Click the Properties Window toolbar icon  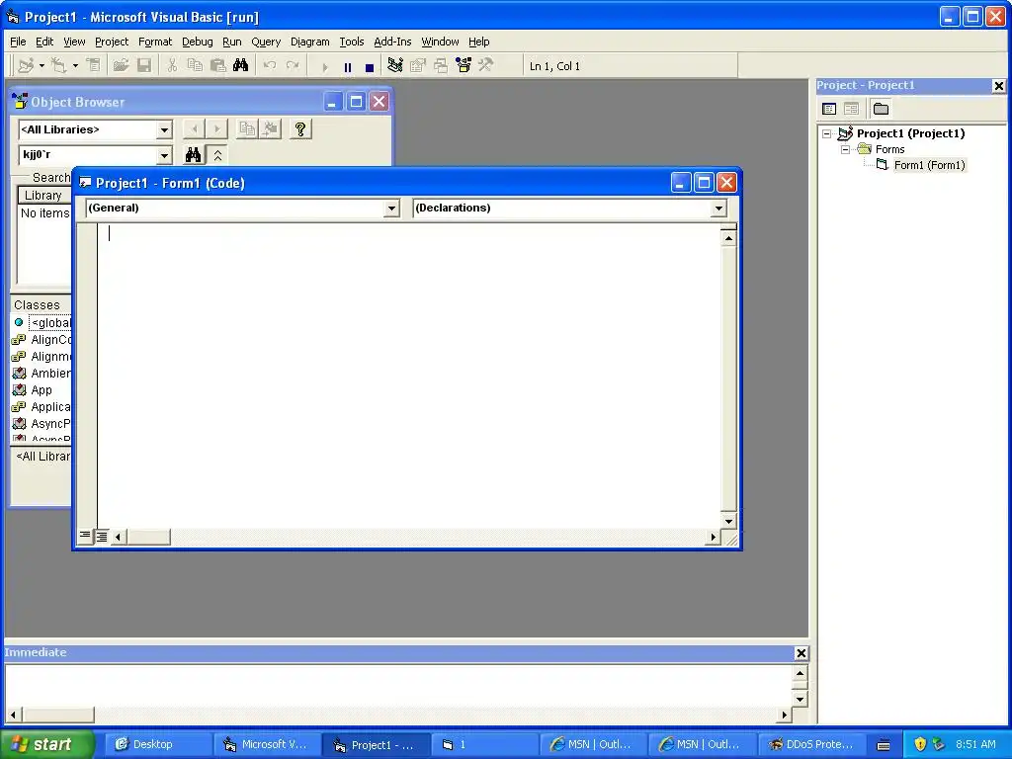point(418,66)
